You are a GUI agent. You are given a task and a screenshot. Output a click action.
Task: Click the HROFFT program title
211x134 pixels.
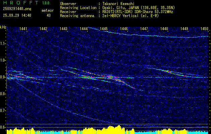click(x=21, y=3)
